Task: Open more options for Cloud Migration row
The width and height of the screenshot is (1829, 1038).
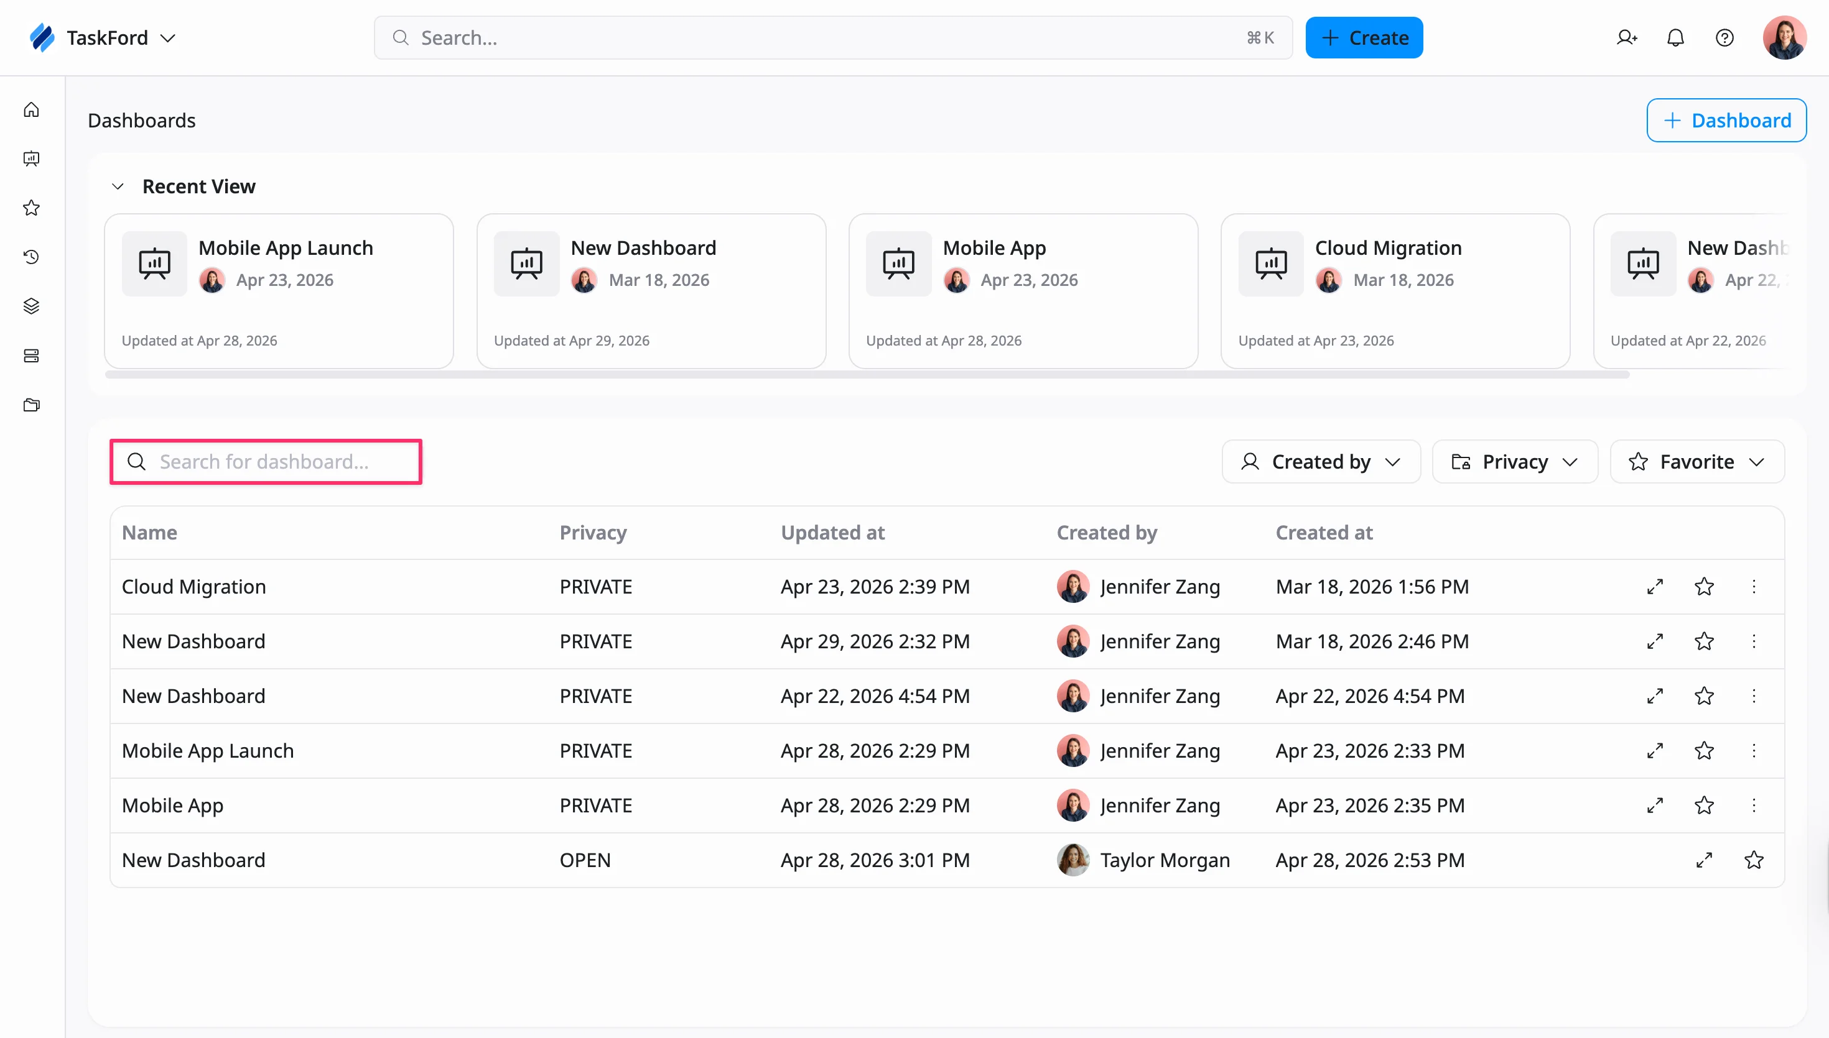Action: [x=1754, y=587]
